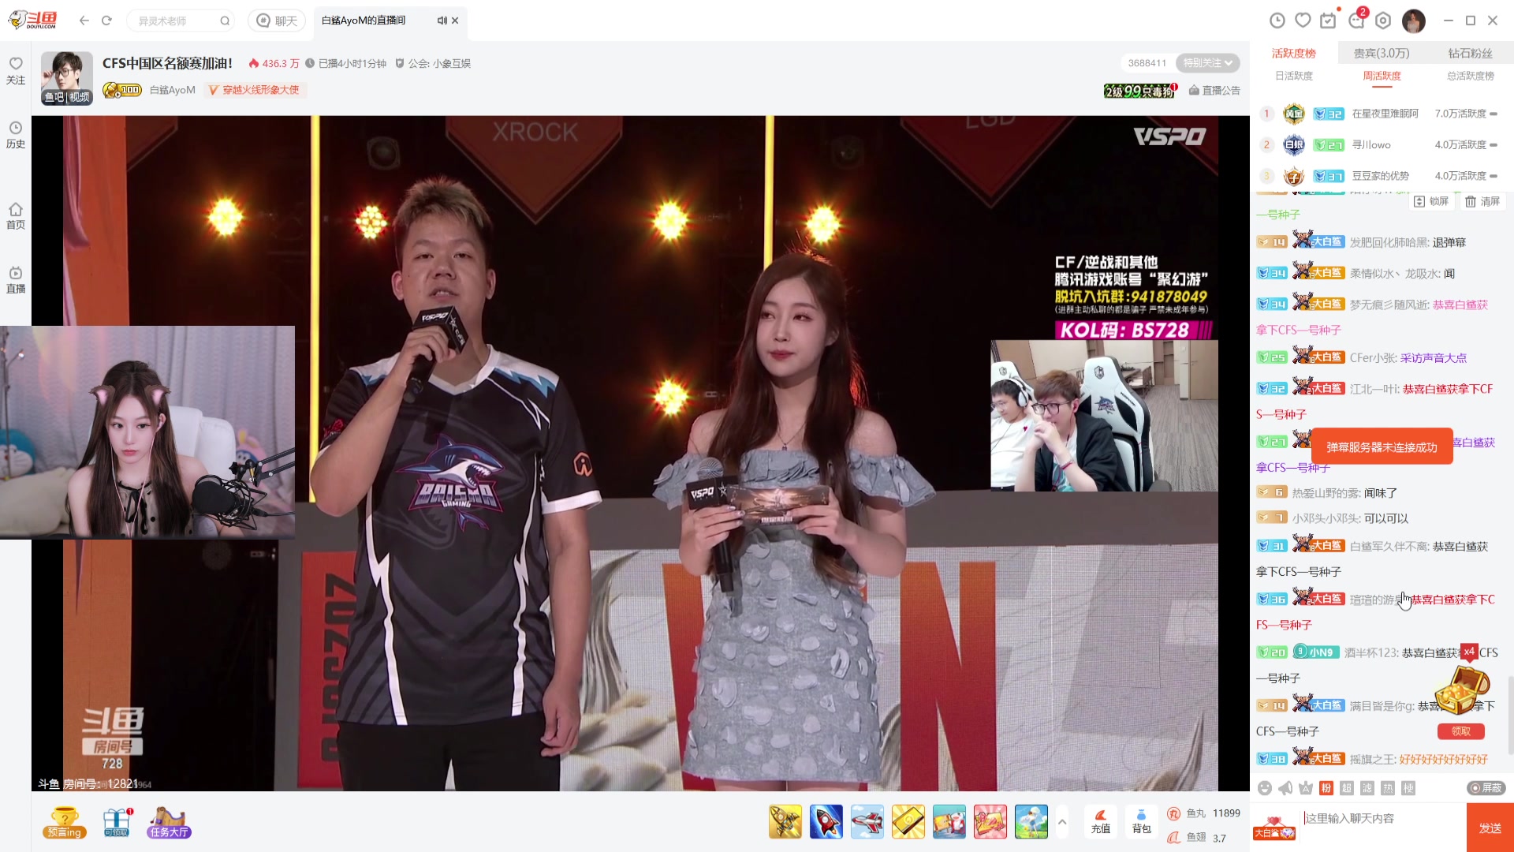This screenshot has width=1514, height=852.
Task: Select 总活跃度榜 sub-tab
Action: point(1471,76)
